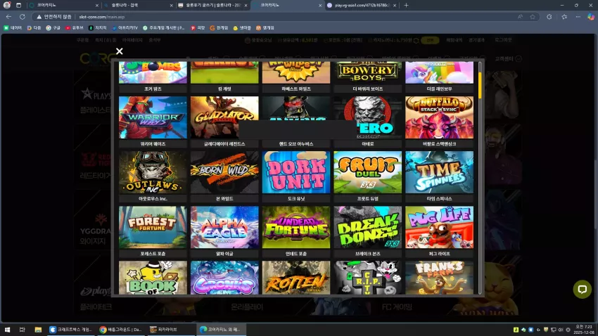This screenshot has width=598, height=336.
Task: Open the Outlaws Inc game thumbnail
Action: 153,172
